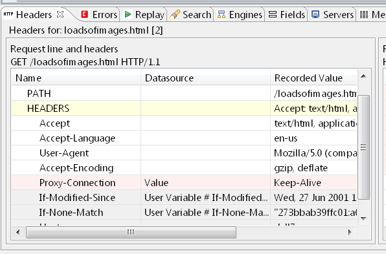Screen dimensions: 386x254
Task: Close the Headers tab with X icon
Action: coord(60,14)
